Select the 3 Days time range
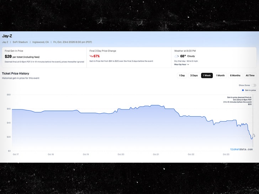This screenshot has height=194, width=259. coord(194,75)
